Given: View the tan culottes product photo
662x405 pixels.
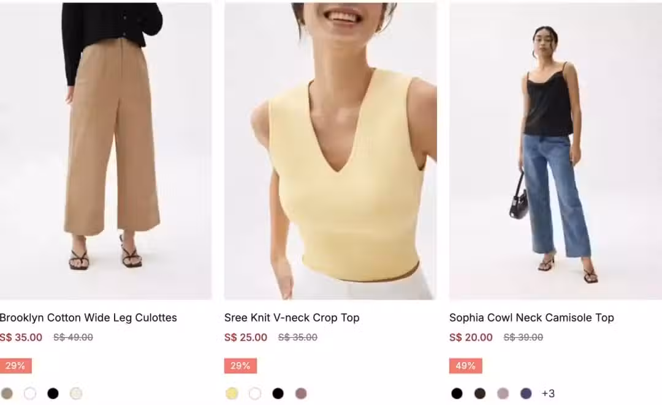Looking at the screenshot, I should pyautogui.click(x=105, y=151).
